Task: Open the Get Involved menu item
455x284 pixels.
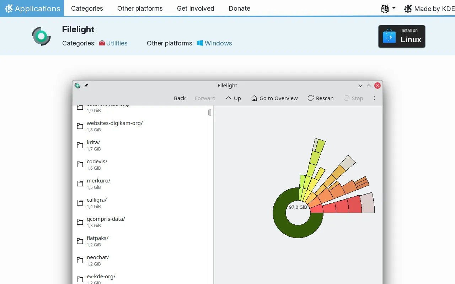Action: coord(196,9)
